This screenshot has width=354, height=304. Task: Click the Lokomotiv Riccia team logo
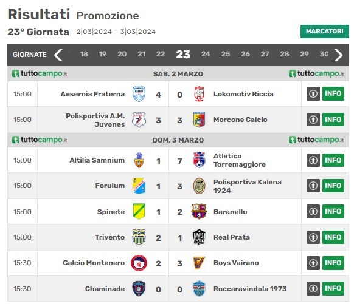[199, 94]
